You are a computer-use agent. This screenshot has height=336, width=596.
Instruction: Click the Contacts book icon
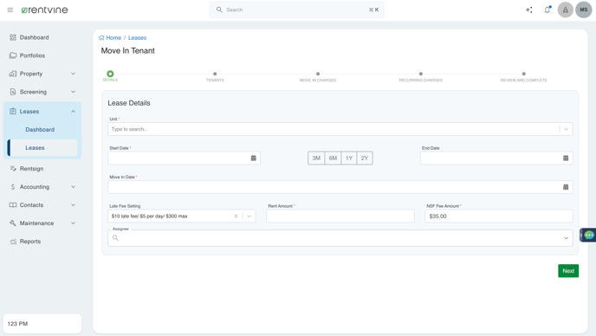13,205
